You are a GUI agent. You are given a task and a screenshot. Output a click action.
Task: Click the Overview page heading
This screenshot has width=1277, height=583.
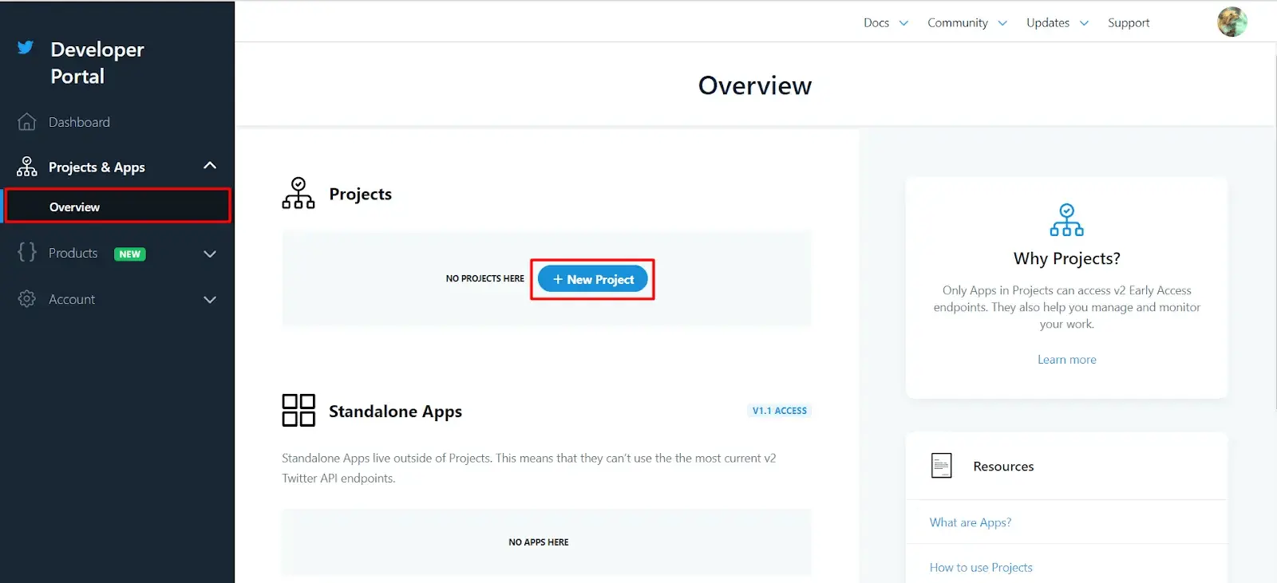tap(755, 85)
